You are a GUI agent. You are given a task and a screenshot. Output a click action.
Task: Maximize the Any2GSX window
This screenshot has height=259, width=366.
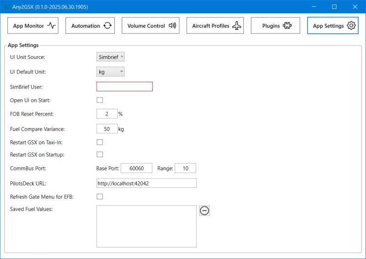(x=334, y=6)
